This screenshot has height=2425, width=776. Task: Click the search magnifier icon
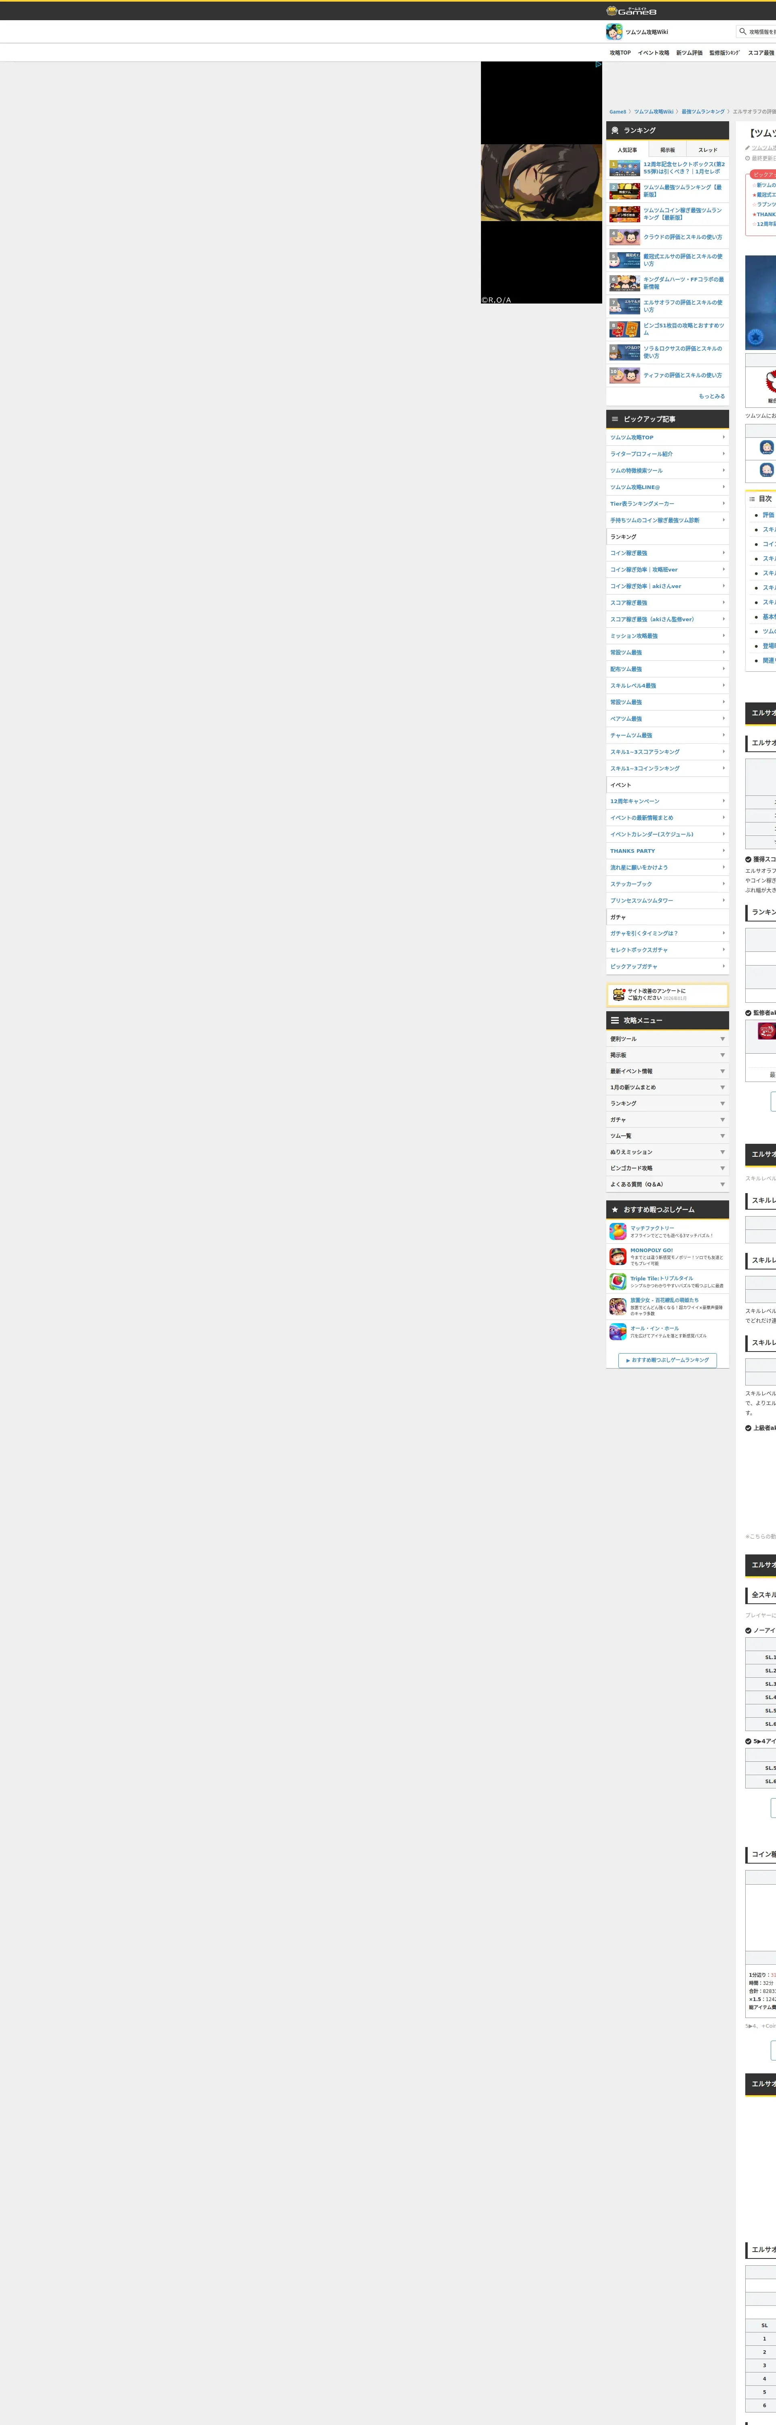[x=743, y=31]
